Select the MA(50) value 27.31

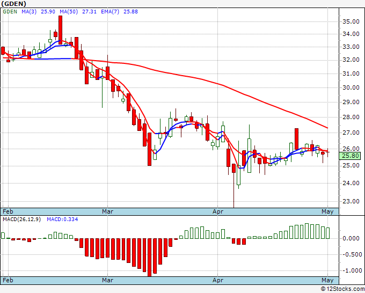coord(90,11)
